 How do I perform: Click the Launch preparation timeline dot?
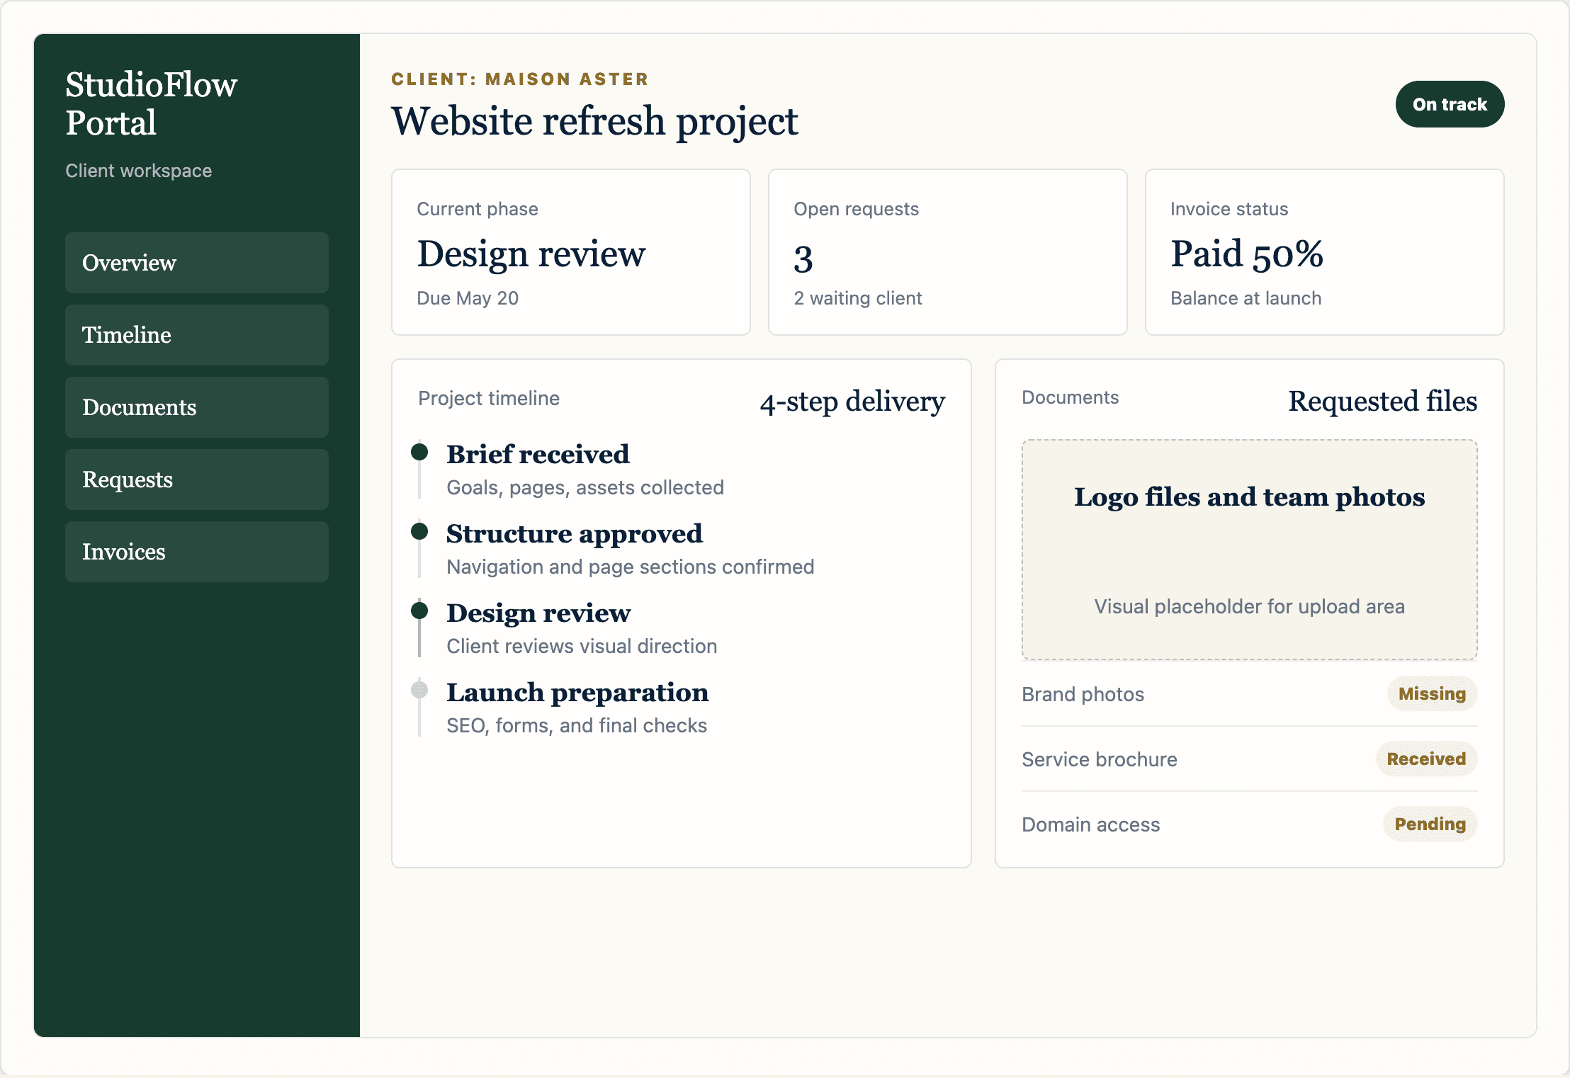(419, 690)
